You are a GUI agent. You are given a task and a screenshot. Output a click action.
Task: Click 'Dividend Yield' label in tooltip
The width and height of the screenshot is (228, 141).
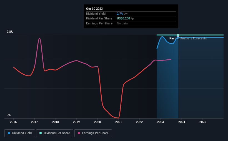(x=96, y=14)
